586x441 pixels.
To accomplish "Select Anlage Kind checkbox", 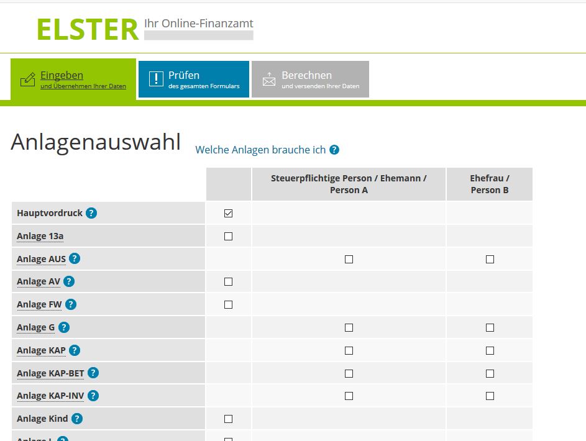I will [228, 419].
